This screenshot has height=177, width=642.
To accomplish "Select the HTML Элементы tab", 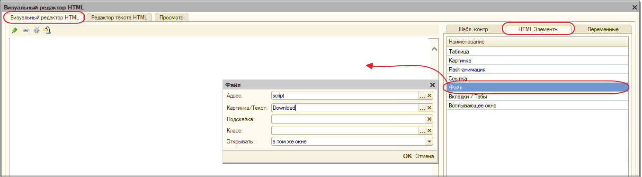I will tap(538, 29).
